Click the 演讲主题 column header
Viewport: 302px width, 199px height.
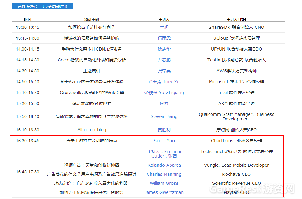92,19
